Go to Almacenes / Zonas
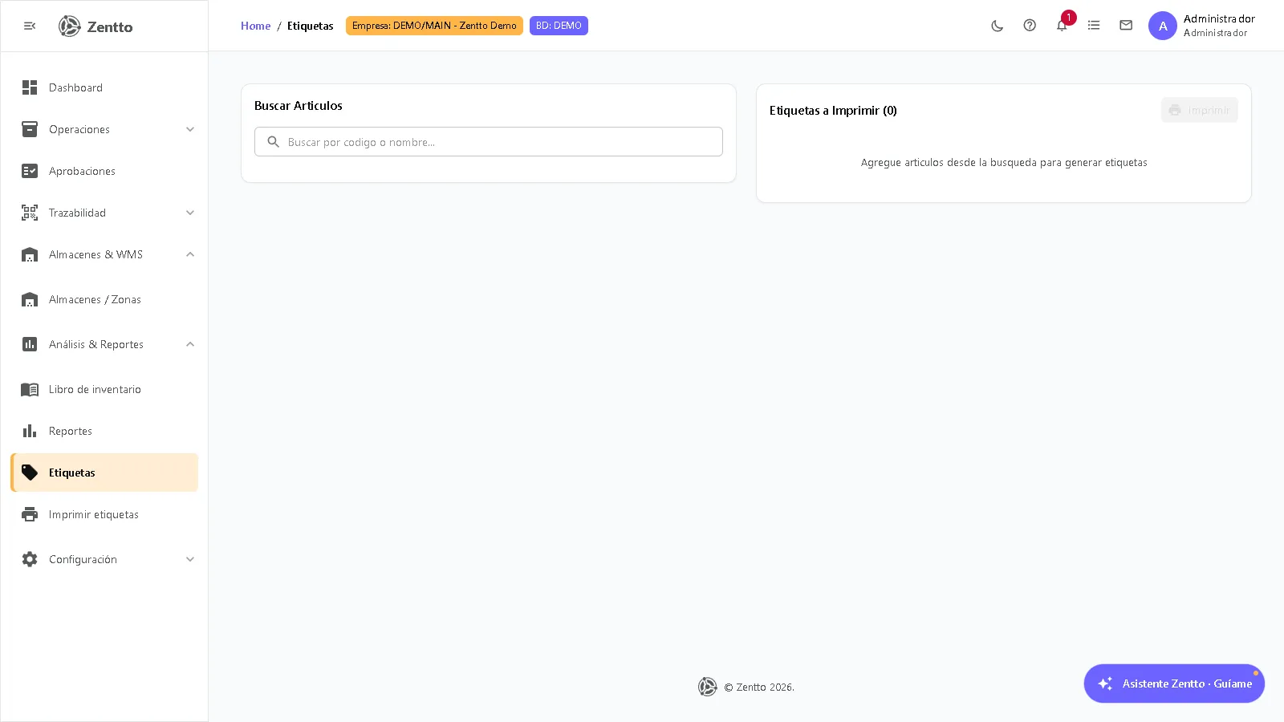 (104, 299)
